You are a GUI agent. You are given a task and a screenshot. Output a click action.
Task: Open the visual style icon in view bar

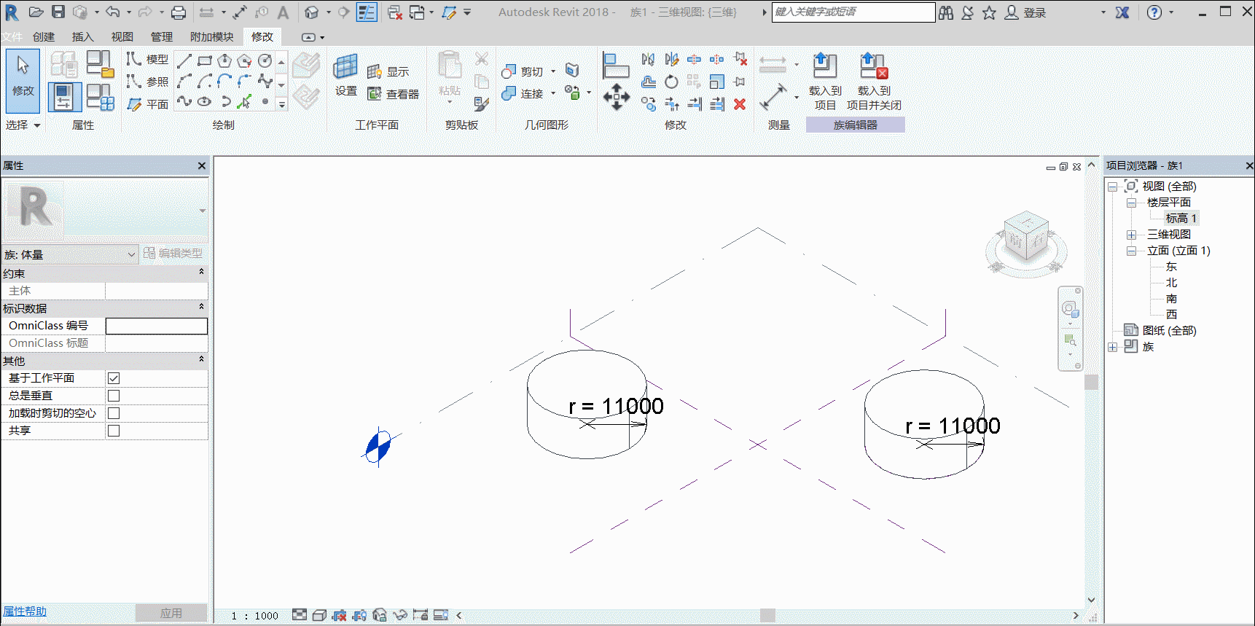click(x=319, y=615)
